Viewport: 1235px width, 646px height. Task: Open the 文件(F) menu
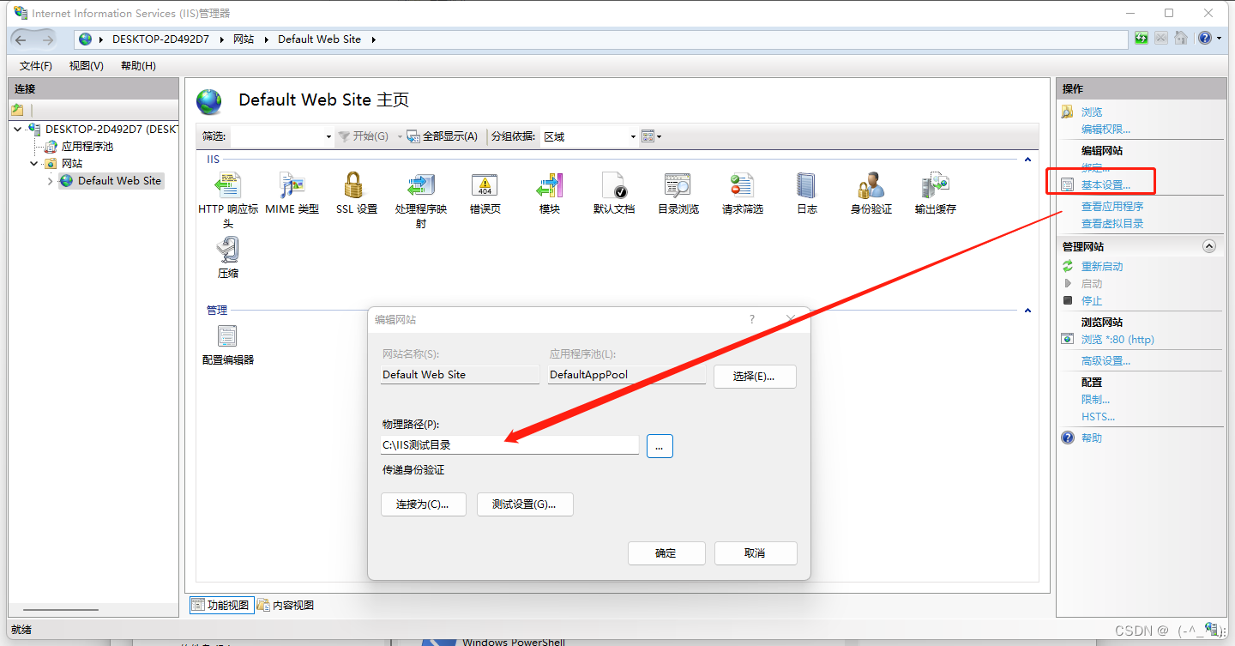coord(36,66)
